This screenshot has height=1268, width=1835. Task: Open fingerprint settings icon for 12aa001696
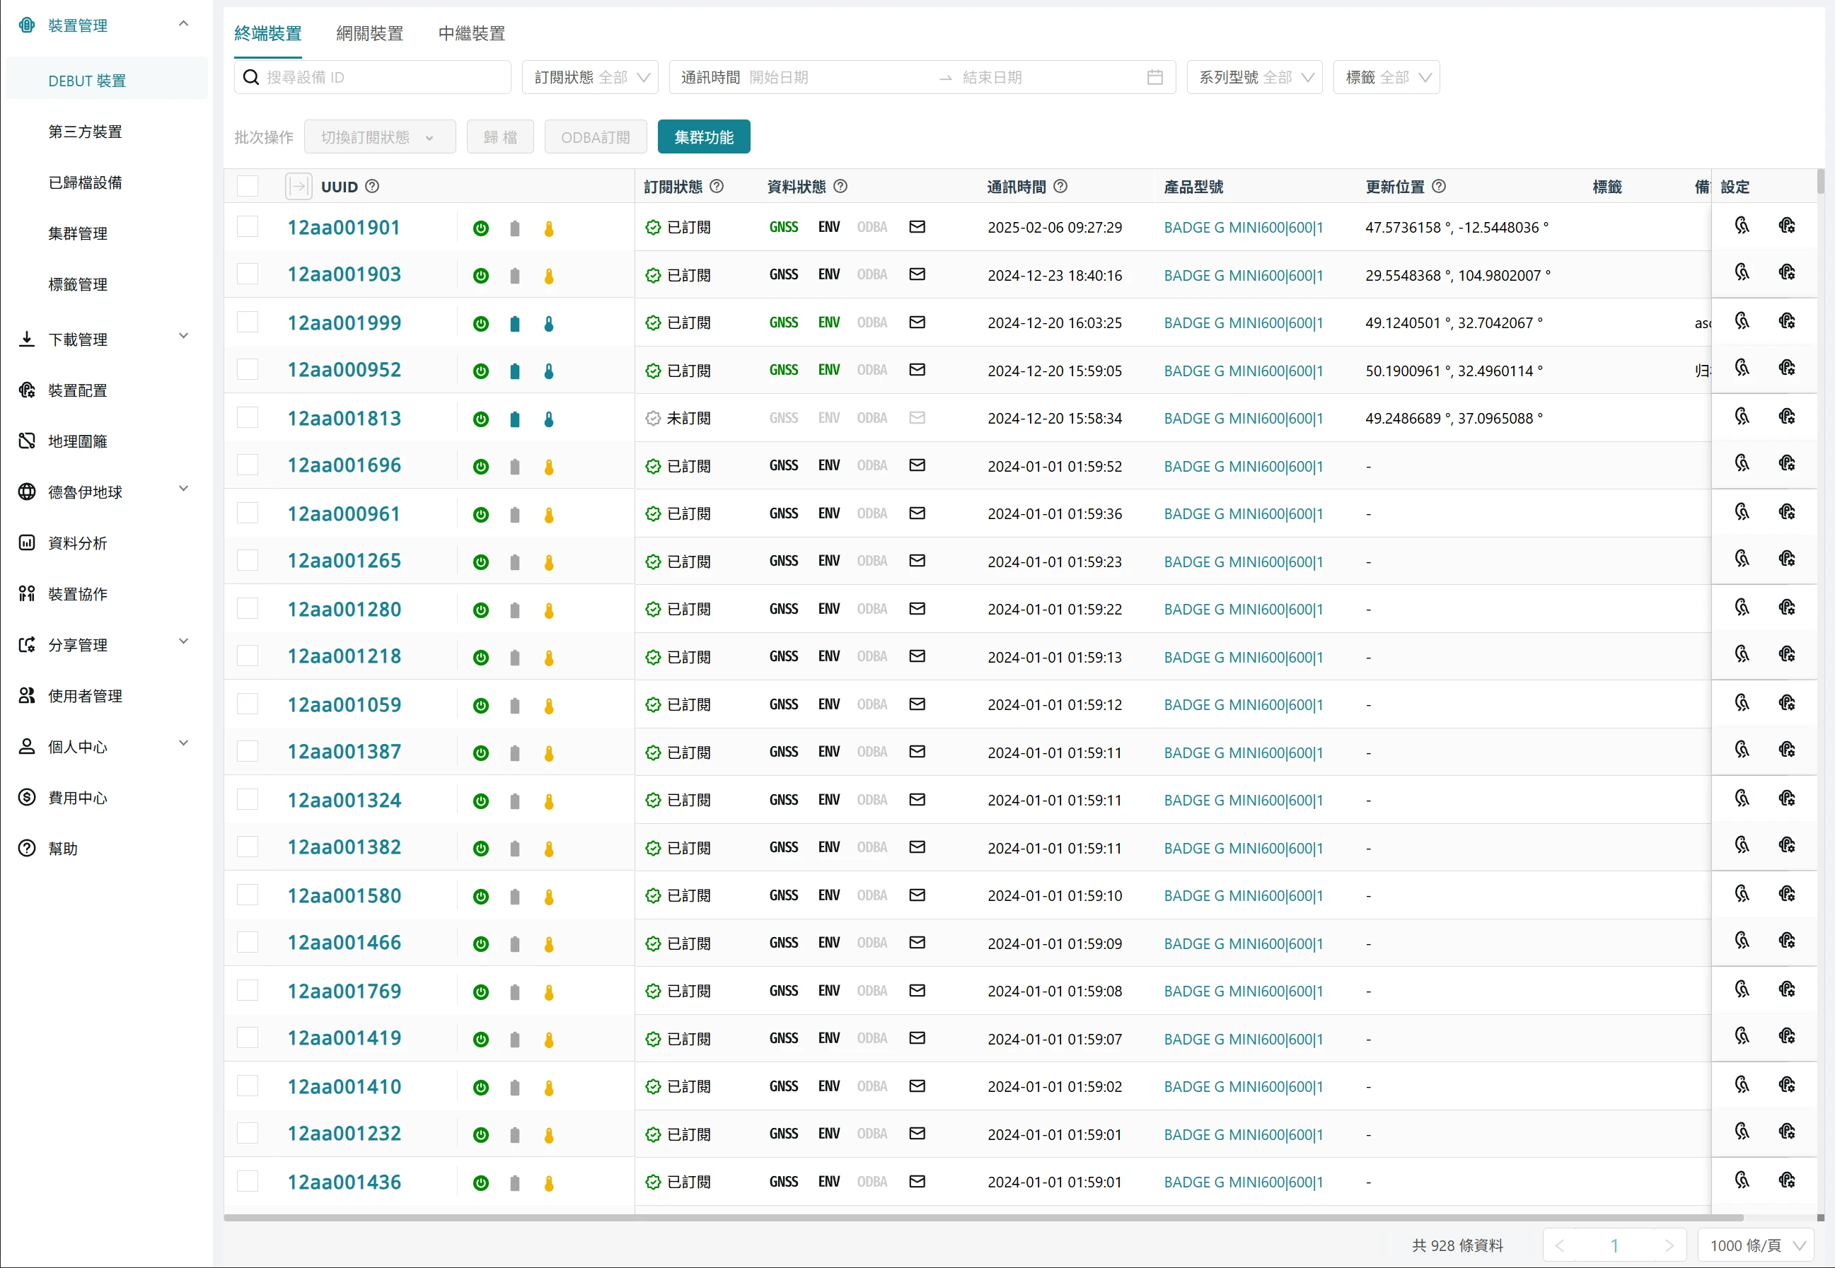[x=1741, y=464]
